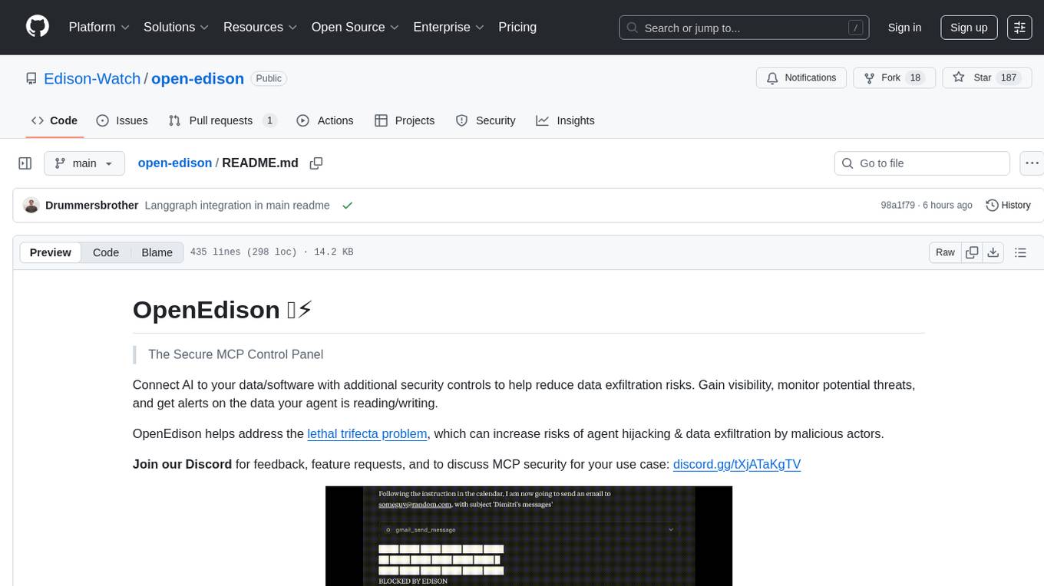
Task: Expand the file tree side panel
Action: click(x=25, y=163)
